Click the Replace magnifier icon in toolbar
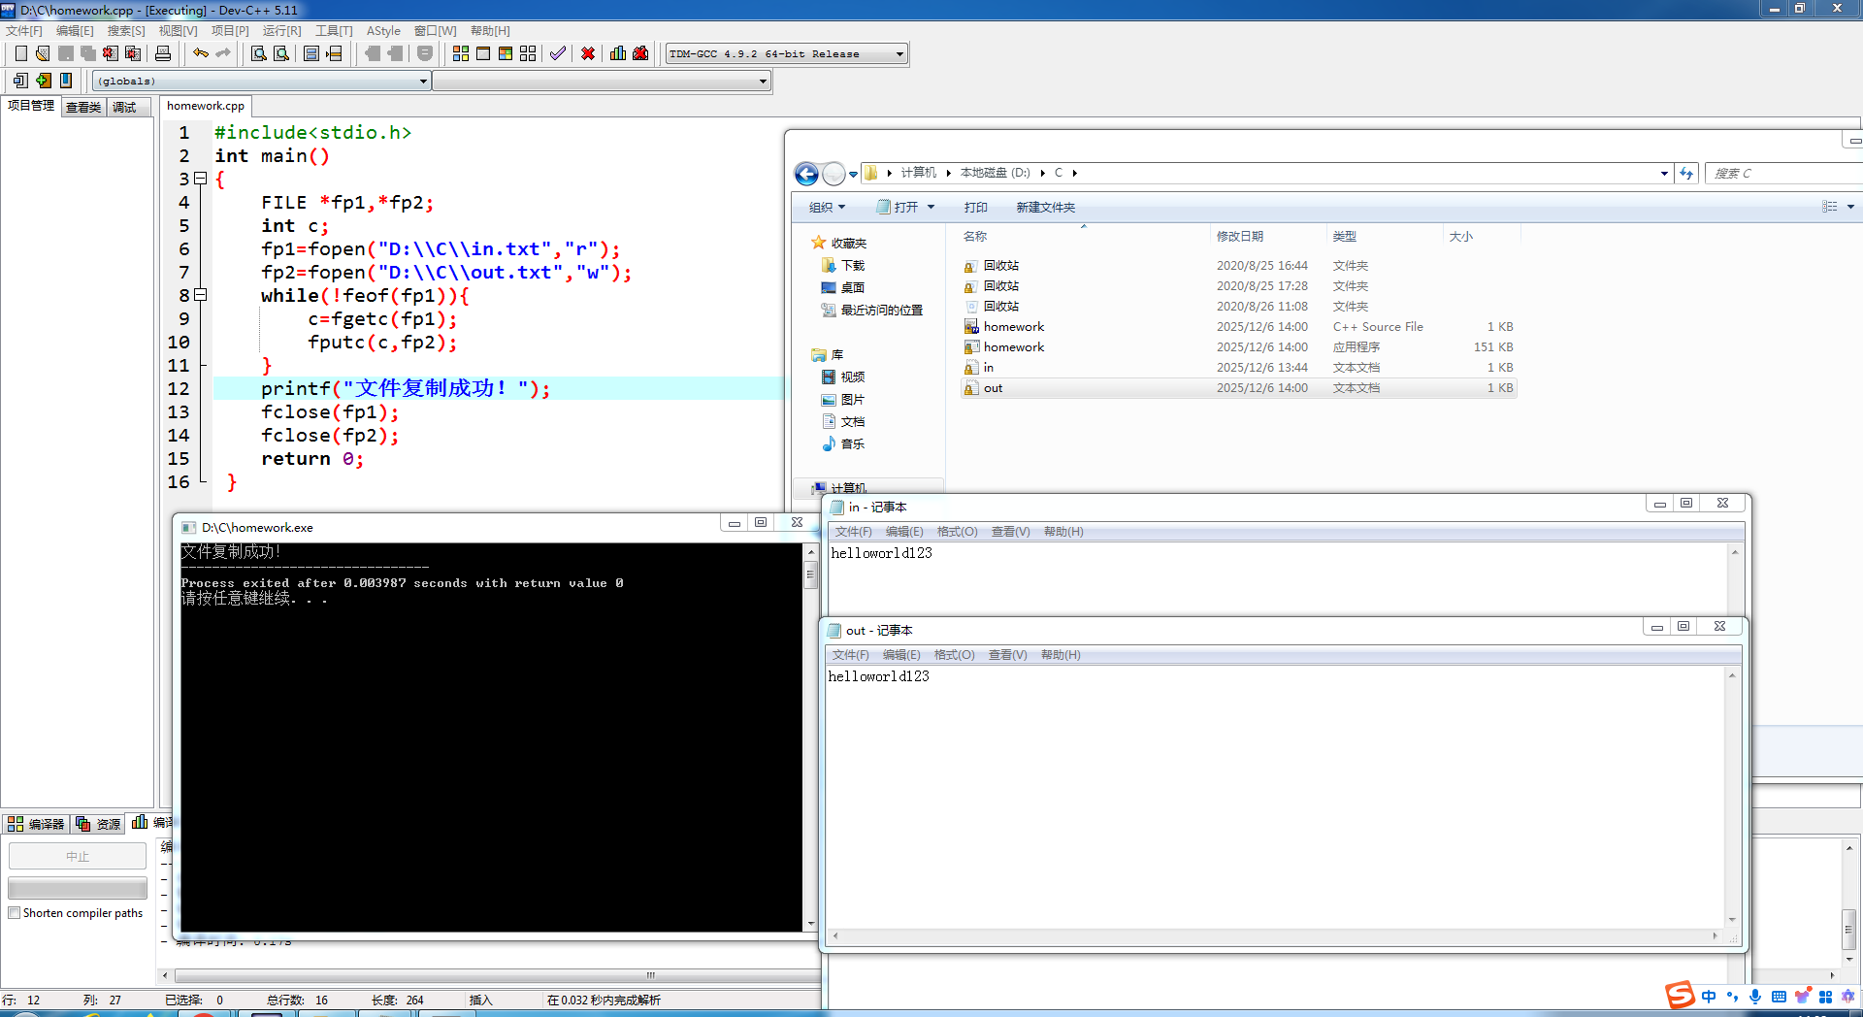Screen dimensions: 1863x1017 coord(281,53)
